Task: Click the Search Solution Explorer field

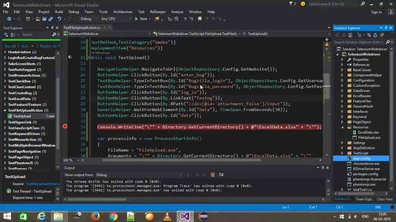Action: tap(359, 42)
